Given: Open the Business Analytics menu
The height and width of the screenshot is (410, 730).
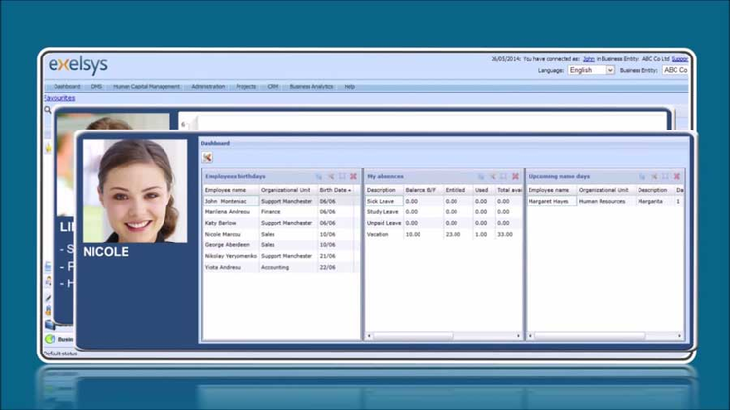Looking at the screenshot, I should pos(311,87).
